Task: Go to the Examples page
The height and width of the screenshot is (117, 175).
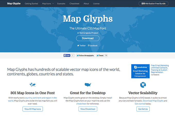Action: pyautogui.click(x=61, y=4)
